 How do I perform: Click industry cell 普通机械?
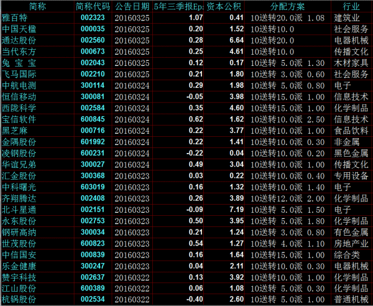click(351, 300)
